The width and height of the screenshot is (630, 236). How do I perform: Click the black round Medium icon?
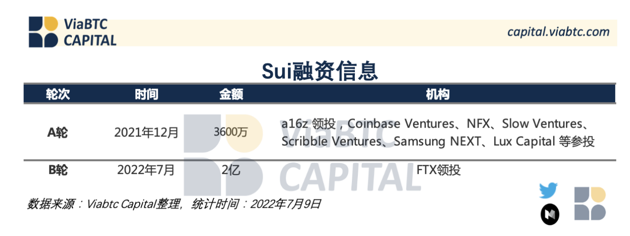click(x=550, y=214)
